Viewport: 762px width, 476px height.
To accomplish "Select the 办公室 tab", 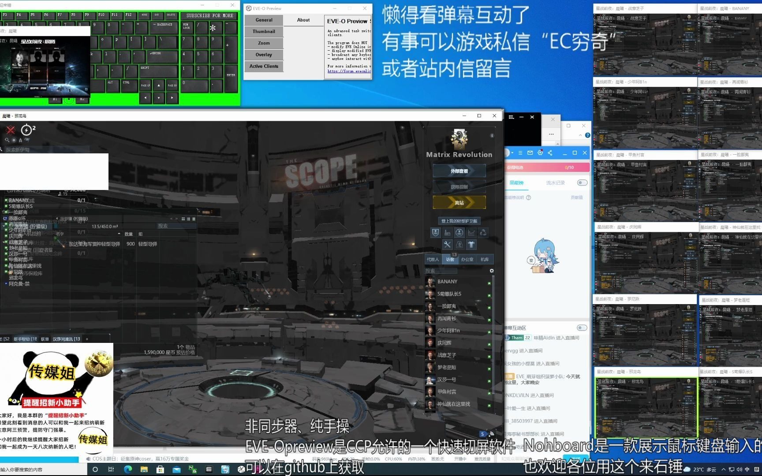I will (x=467, y=259).
